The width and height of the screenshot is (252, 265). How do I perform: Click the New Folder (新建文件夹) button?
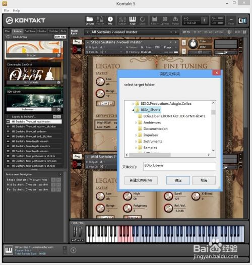(x=141, y=180)
